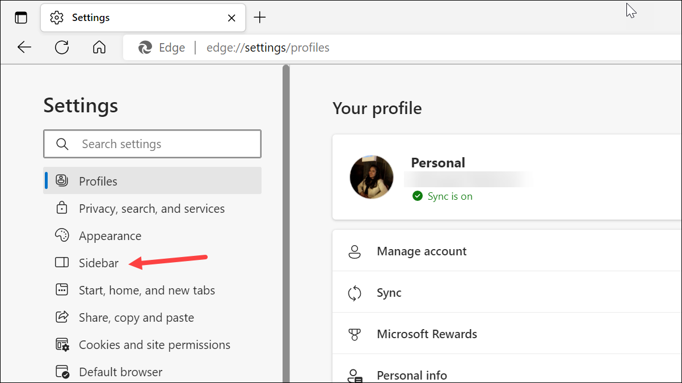The width and height of the screenshot is (682, 383).
Task: Open Share, copy and paste
Action: click(152, 317)
